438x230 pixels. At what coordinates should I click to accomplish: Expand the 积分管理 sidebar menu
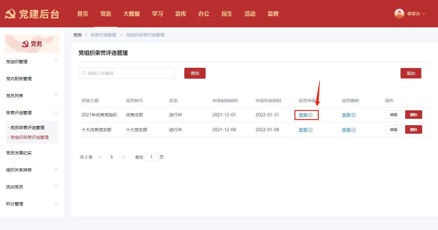pyautogui.click(x=32, y=204)
